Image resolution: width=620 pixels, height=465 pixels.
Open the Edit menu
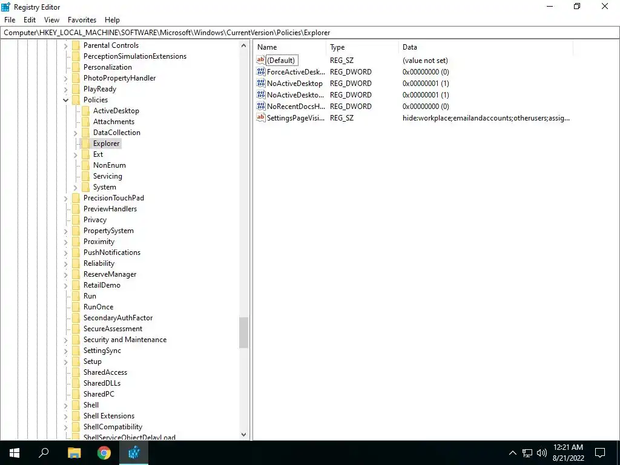click(30, 20)
